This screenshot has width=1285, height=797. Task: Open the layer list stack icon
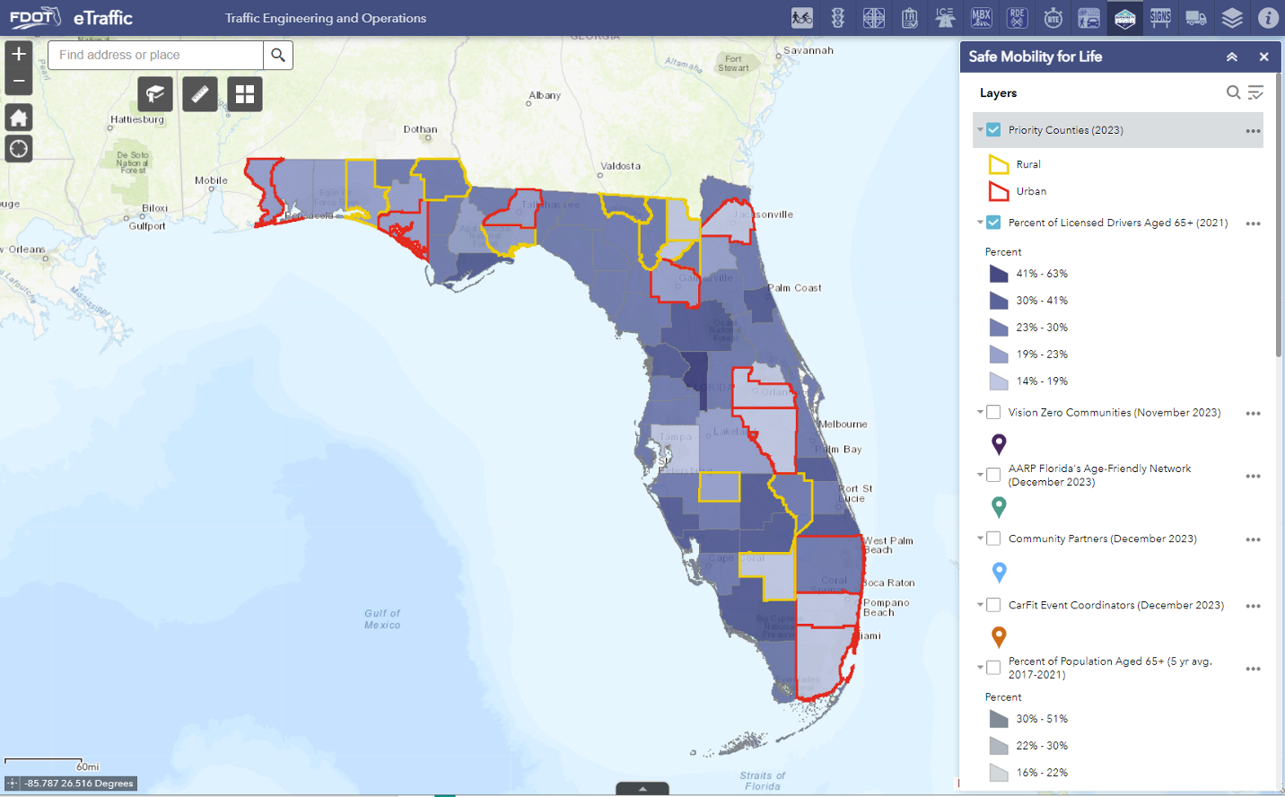(x=1232, y=18)
